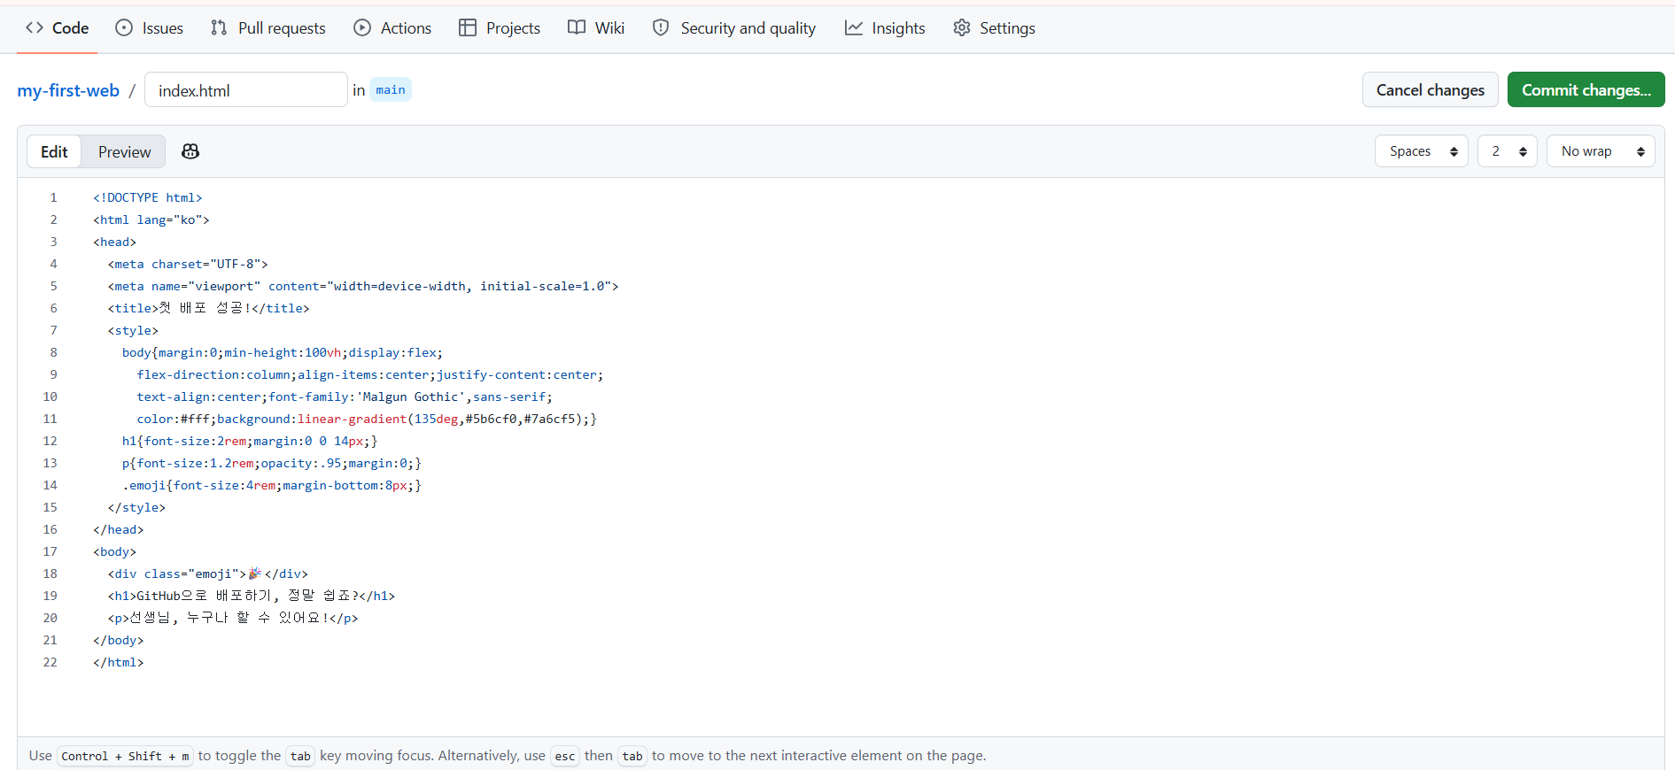Click the Security shield icon
Viewport: 1675px width, 770px height.
coord(661,27)
